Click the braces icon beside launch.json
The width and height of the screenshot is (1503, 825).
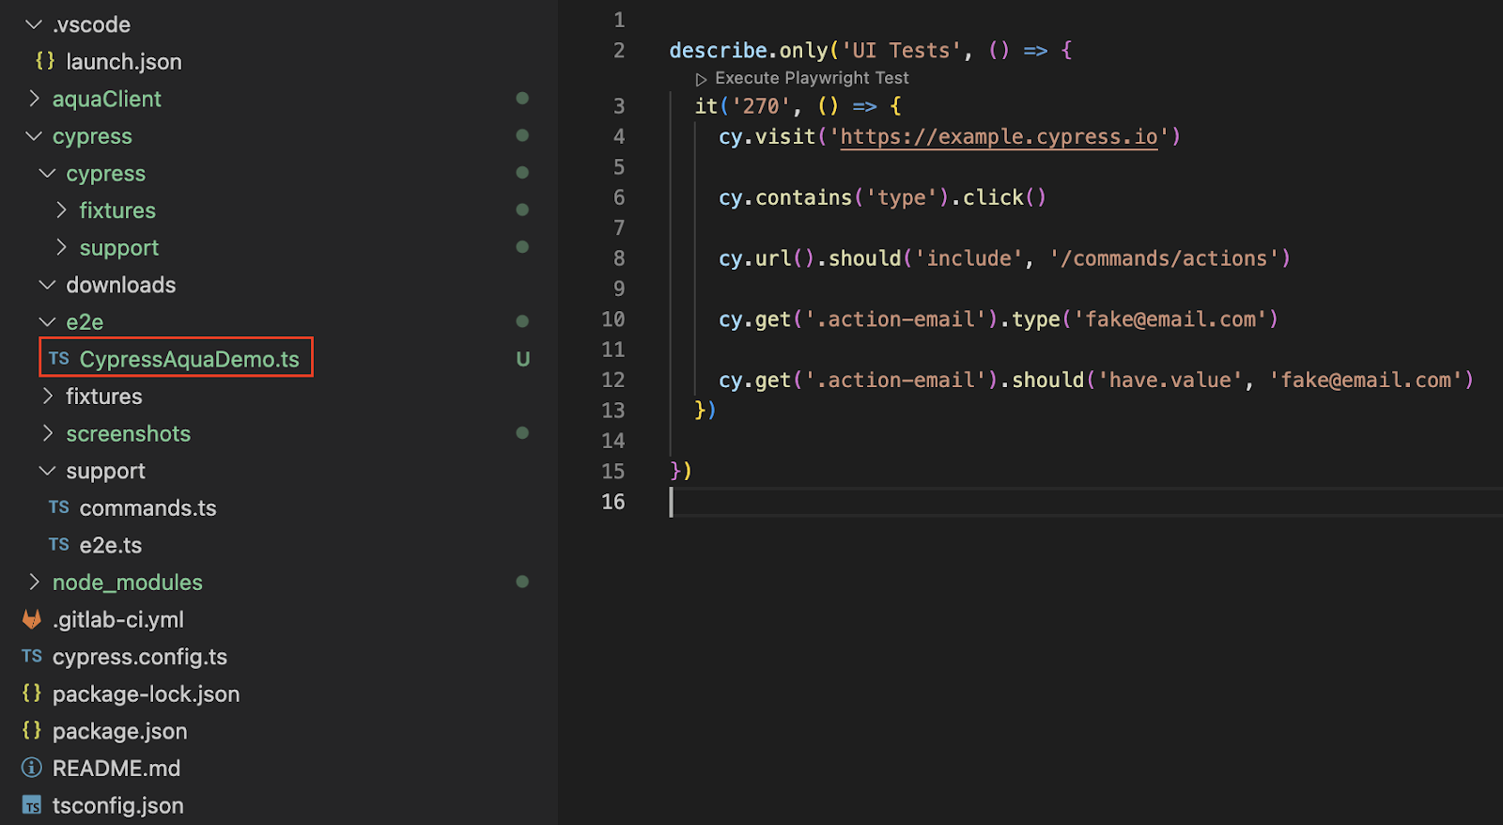tap(45, 61)
